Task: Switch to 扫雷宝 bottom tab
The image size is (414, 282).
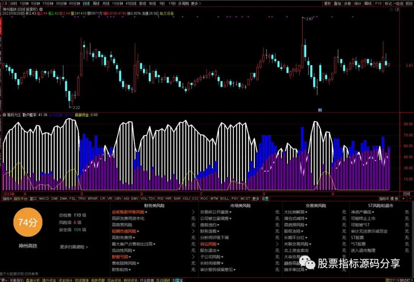Action: click(x=177, y=280)
